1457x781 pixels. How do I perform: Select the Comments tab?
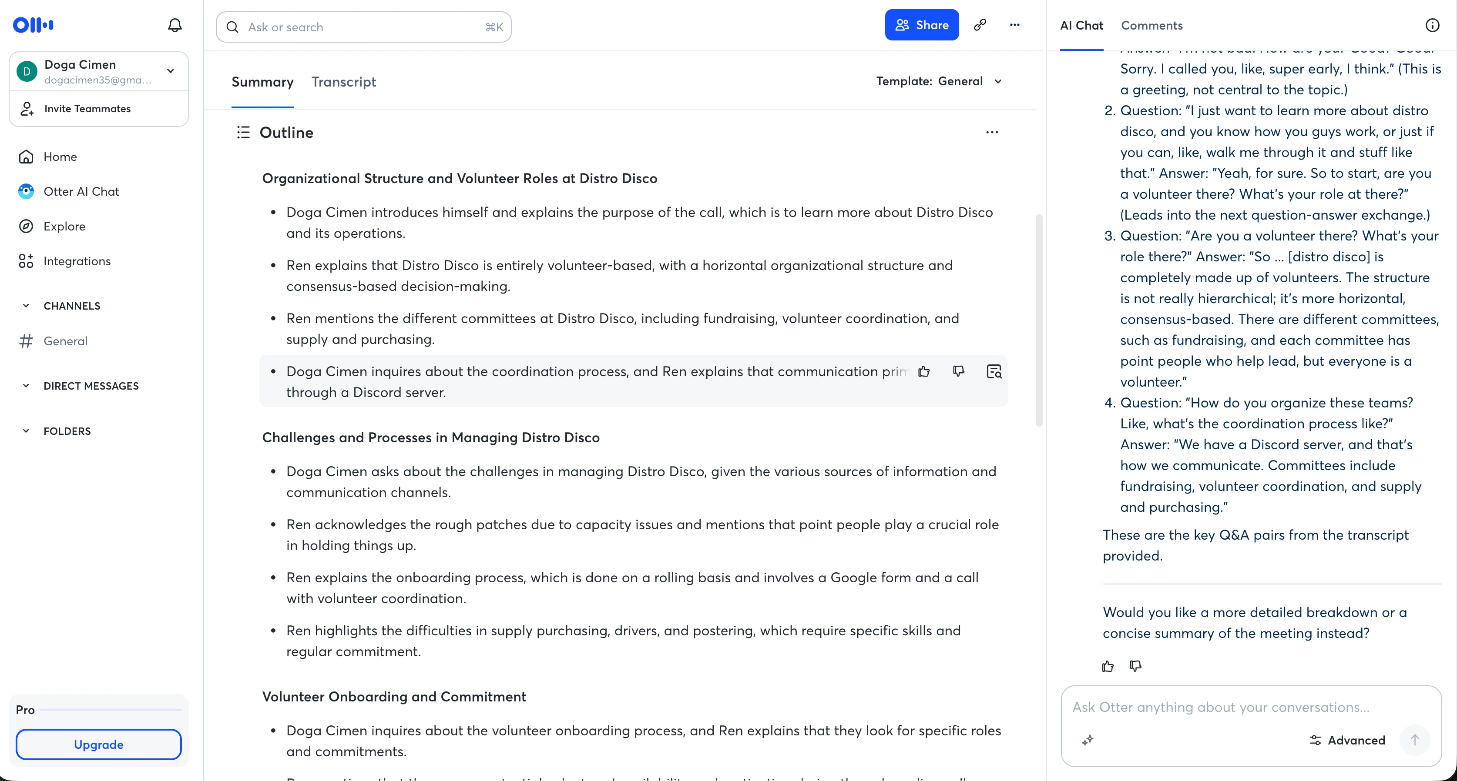1151,25
